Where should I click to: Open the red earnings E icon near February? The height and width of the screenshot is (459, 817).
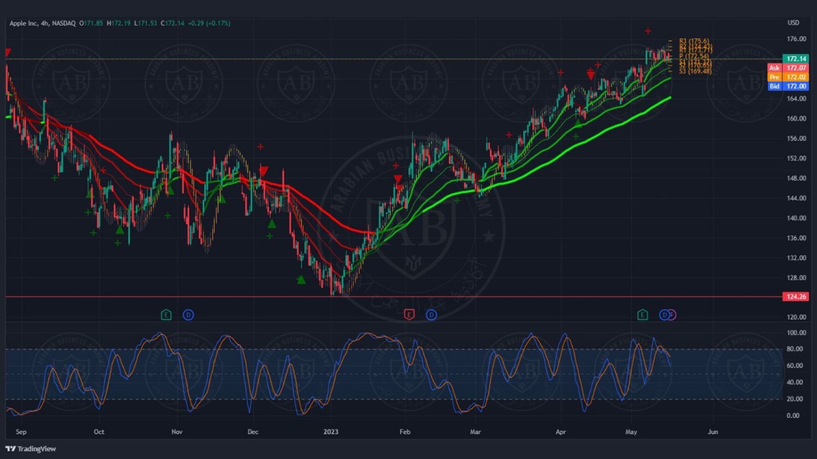pyautogui.click(x=409, y=315)
